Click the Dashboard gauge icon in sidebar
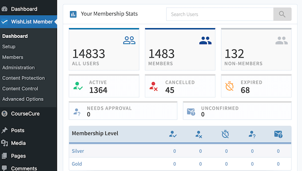302x171 pixels. [4, 9]
